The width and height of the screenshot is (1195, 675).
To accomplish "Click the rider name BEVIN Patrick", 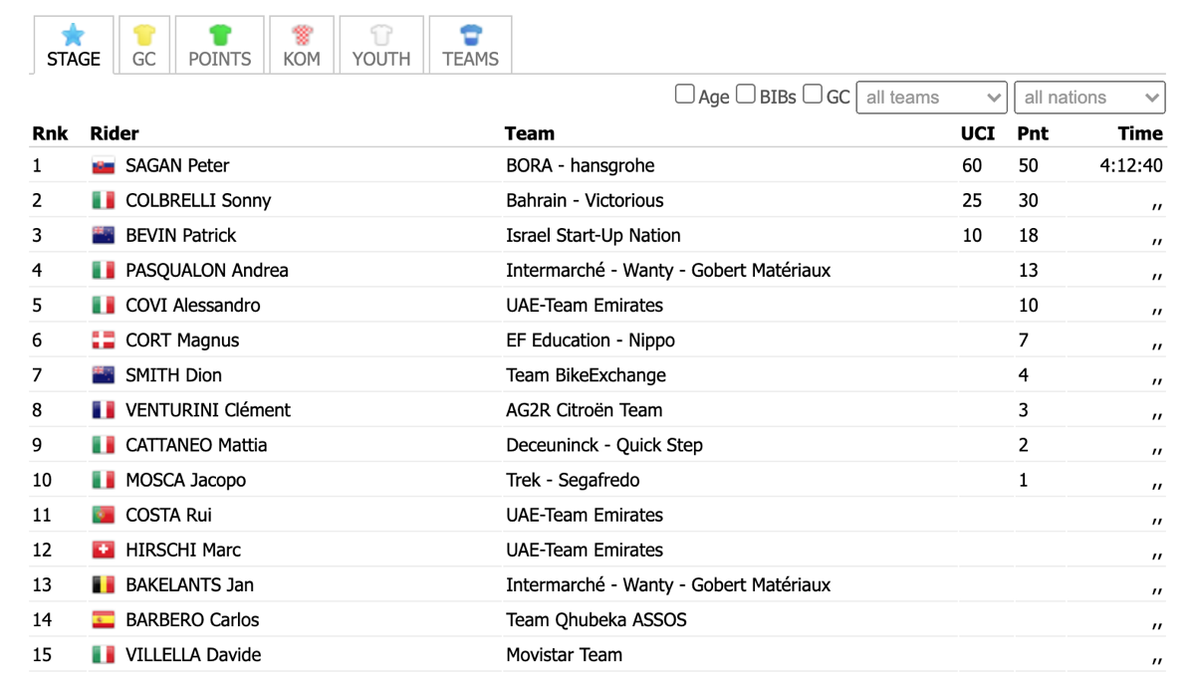I will pyautogui.click(x=181, y=235).
